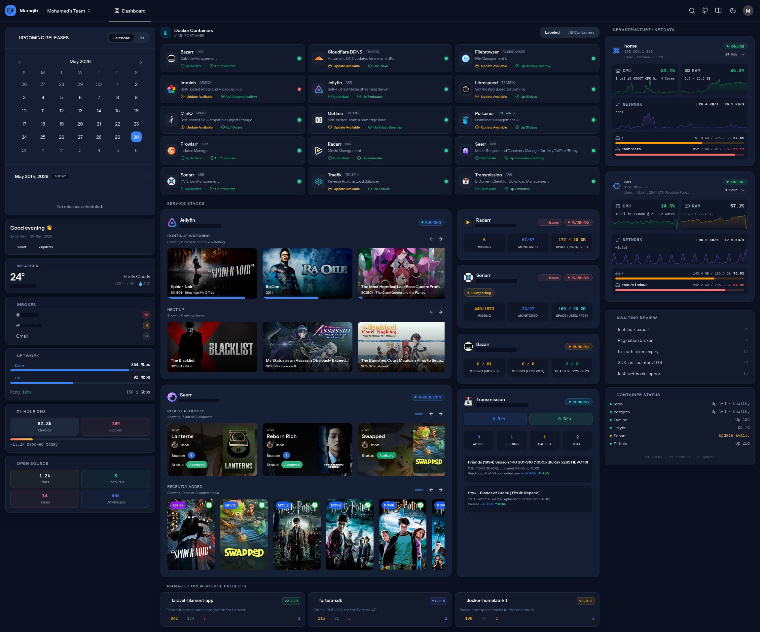The image size is (760, 632).
Task: Open Ra.One continue watching thumbnail
Action: tap(307, 273)
